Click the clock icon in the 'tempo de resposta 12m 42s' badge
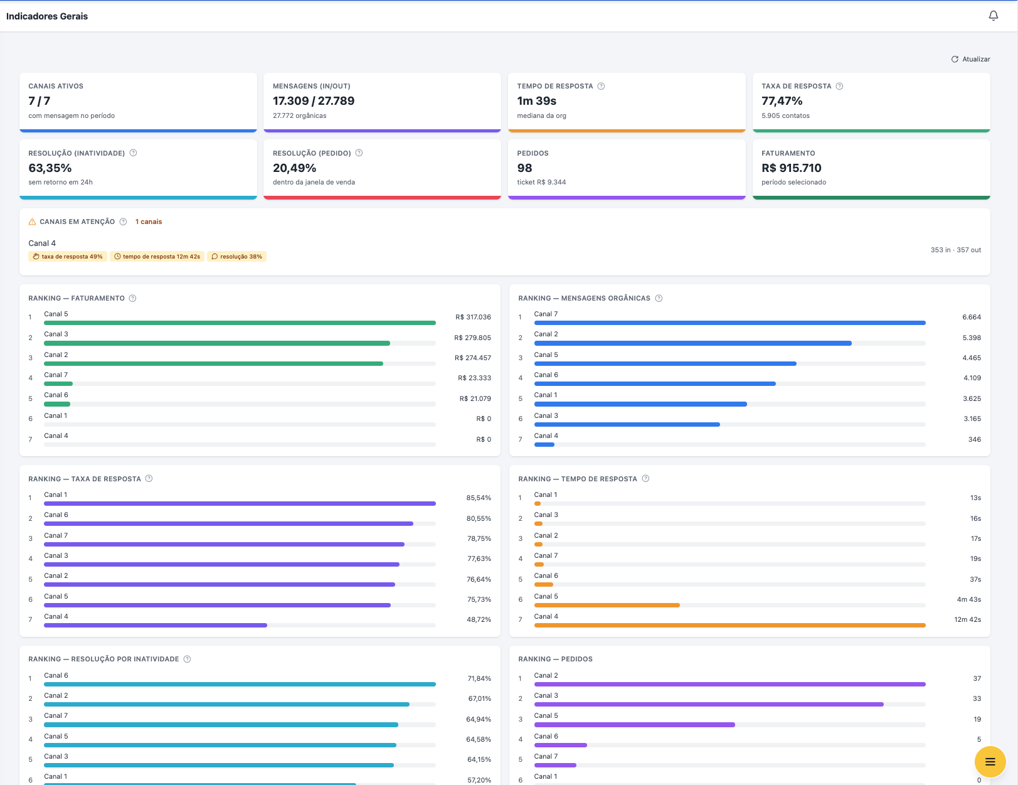Screen dimensions: 1018x785 (x=117, y=257)
